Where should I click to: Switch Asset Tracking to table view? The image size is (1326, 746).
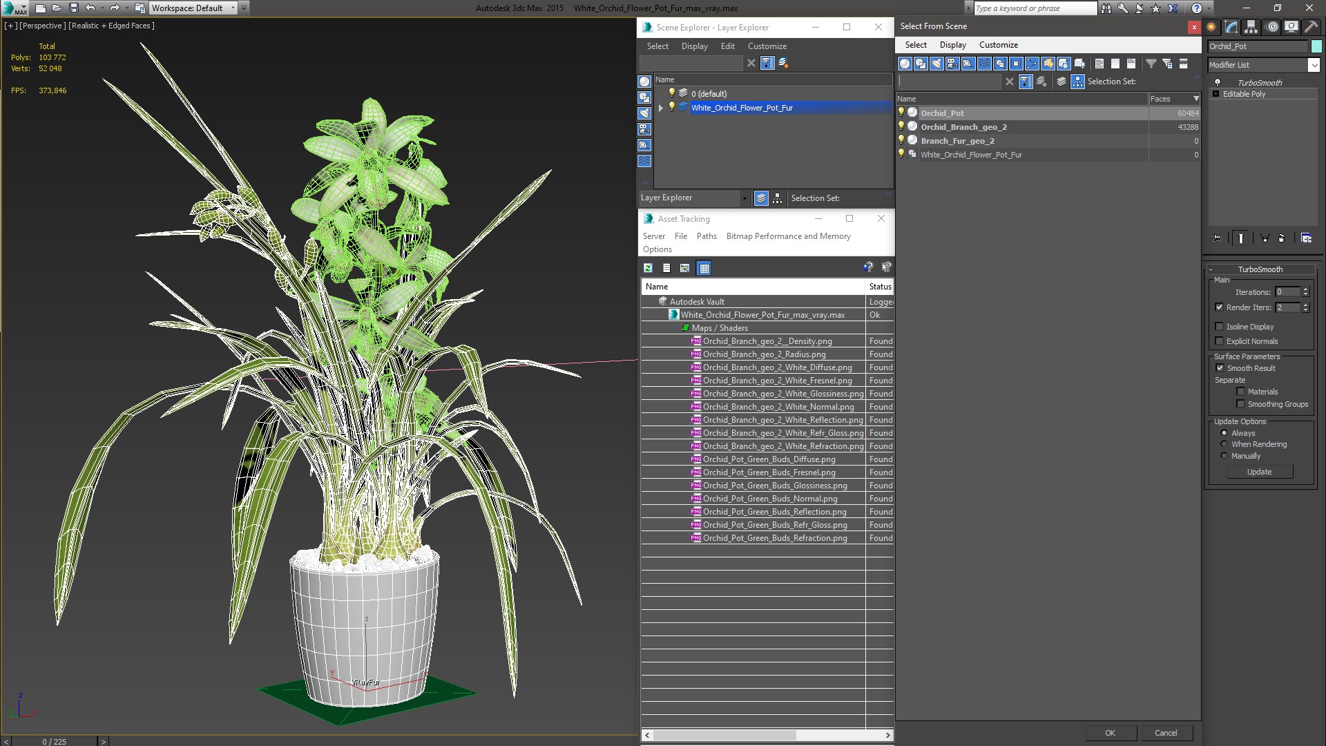tap(704, 268)
